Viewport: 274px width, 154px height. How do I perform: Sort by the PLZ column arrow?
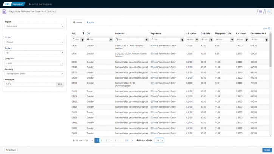click(83, 33)
